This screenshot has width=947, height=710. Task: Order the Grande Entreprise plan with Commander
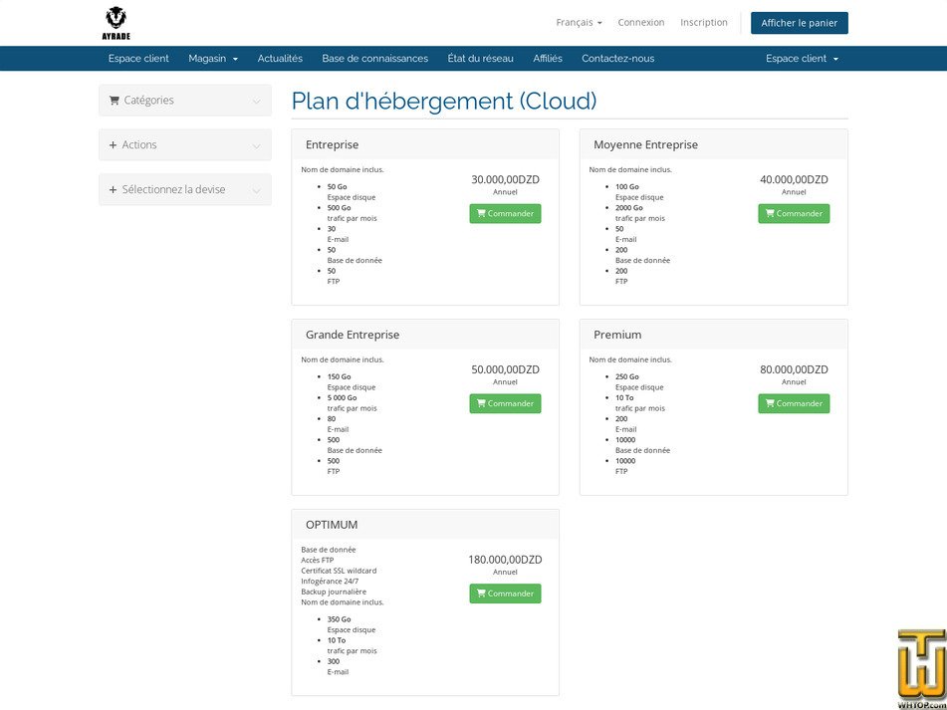pyautogui.click(x=505, y=404)
